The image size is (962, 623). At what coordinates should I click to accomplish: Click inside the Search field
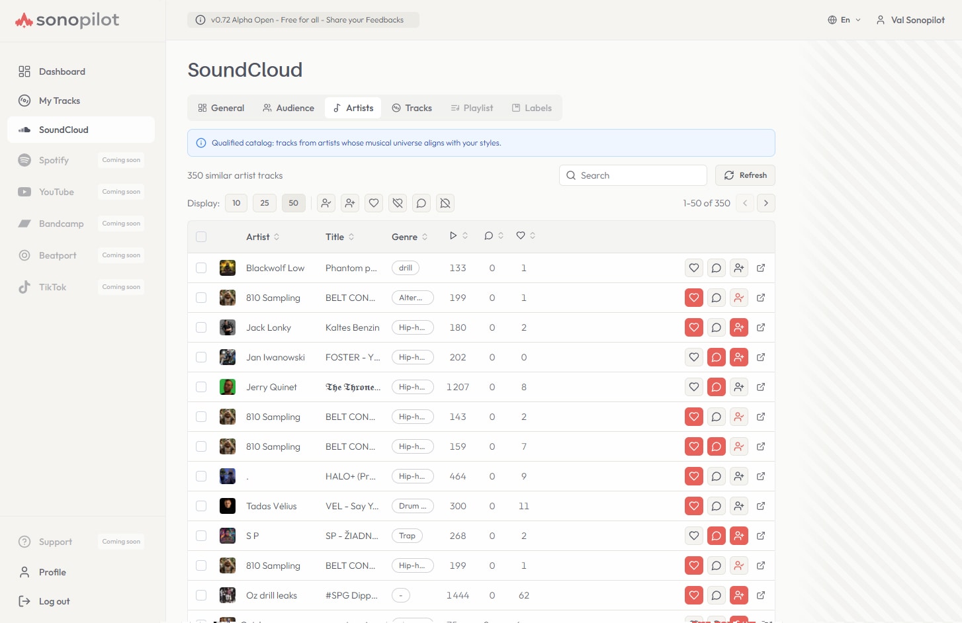coord(632,175)
